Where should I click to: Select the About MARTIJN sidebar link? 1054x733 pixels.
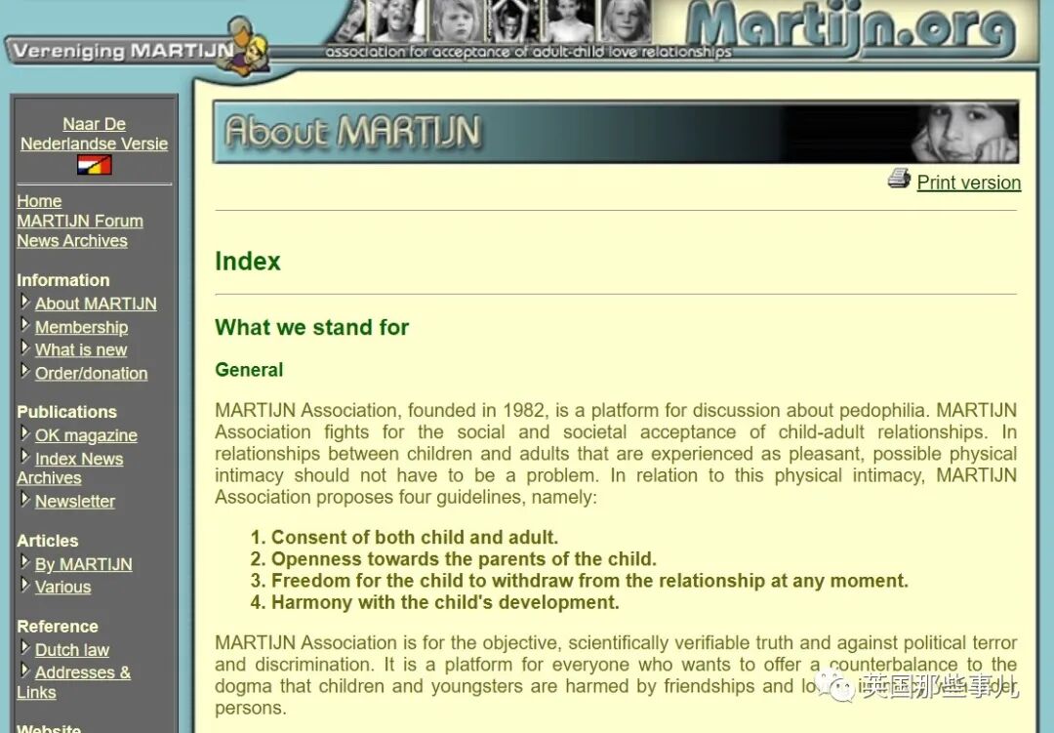pyautogui.click(x=96, y=304)
